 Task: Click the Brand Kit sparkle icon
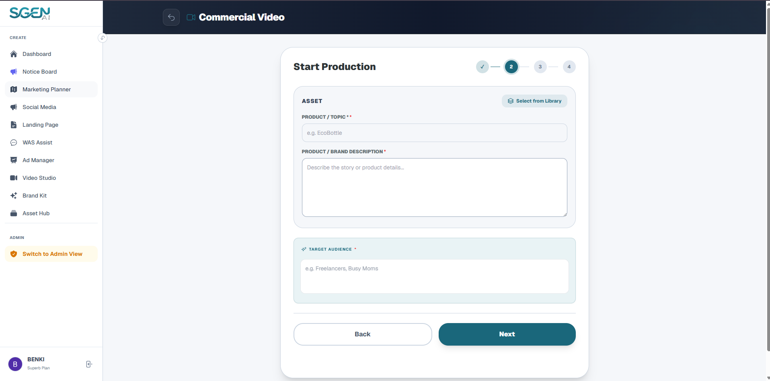[14, 196]
